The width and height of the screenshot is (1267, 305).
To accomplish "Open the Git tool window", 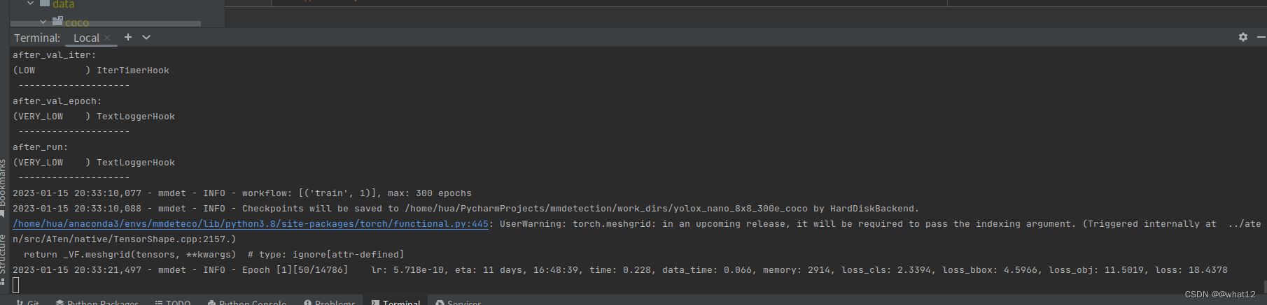I will (x=27, y=302).
